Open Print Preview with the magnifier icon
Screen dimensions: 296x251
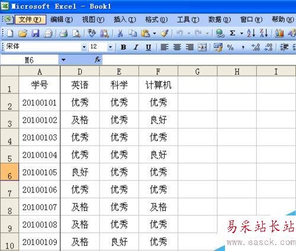click(x=76, y=33)
